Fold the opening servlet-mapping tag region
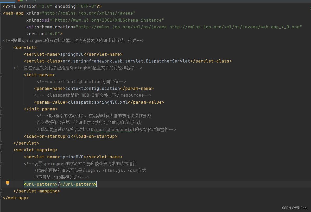 click(x=1, y=150)
